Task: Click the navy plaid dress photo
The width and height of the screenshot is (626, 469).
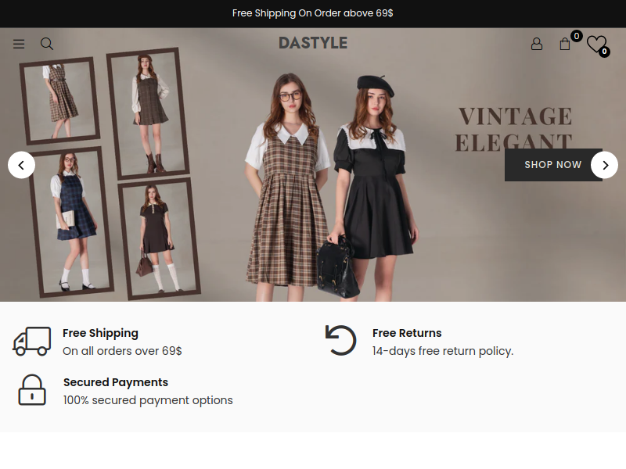Action: pyautogui.click(x=71, y=222)
